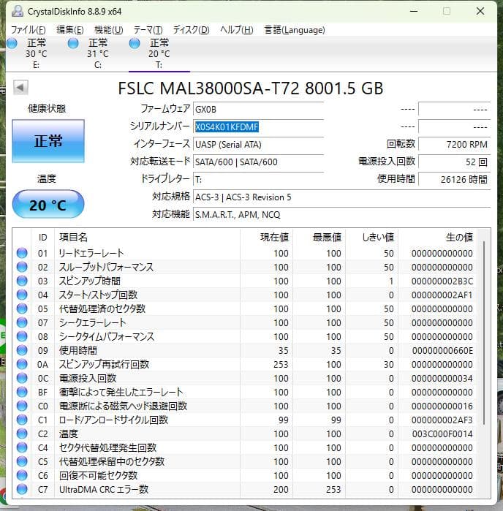Click the power on count value 52 回
Viewport: 503px width, 511px height.
coord(455,162)
